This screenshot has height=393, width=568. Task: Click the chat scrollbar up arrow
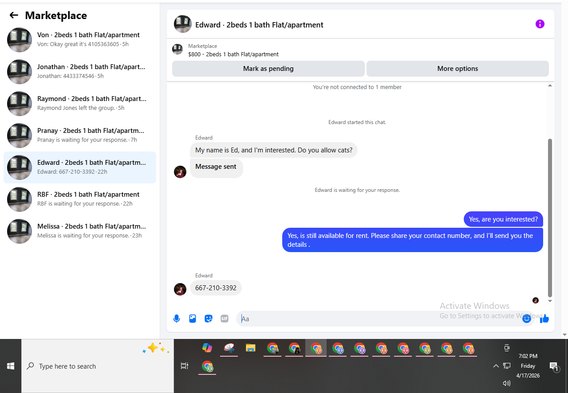(x=550, y=85)
